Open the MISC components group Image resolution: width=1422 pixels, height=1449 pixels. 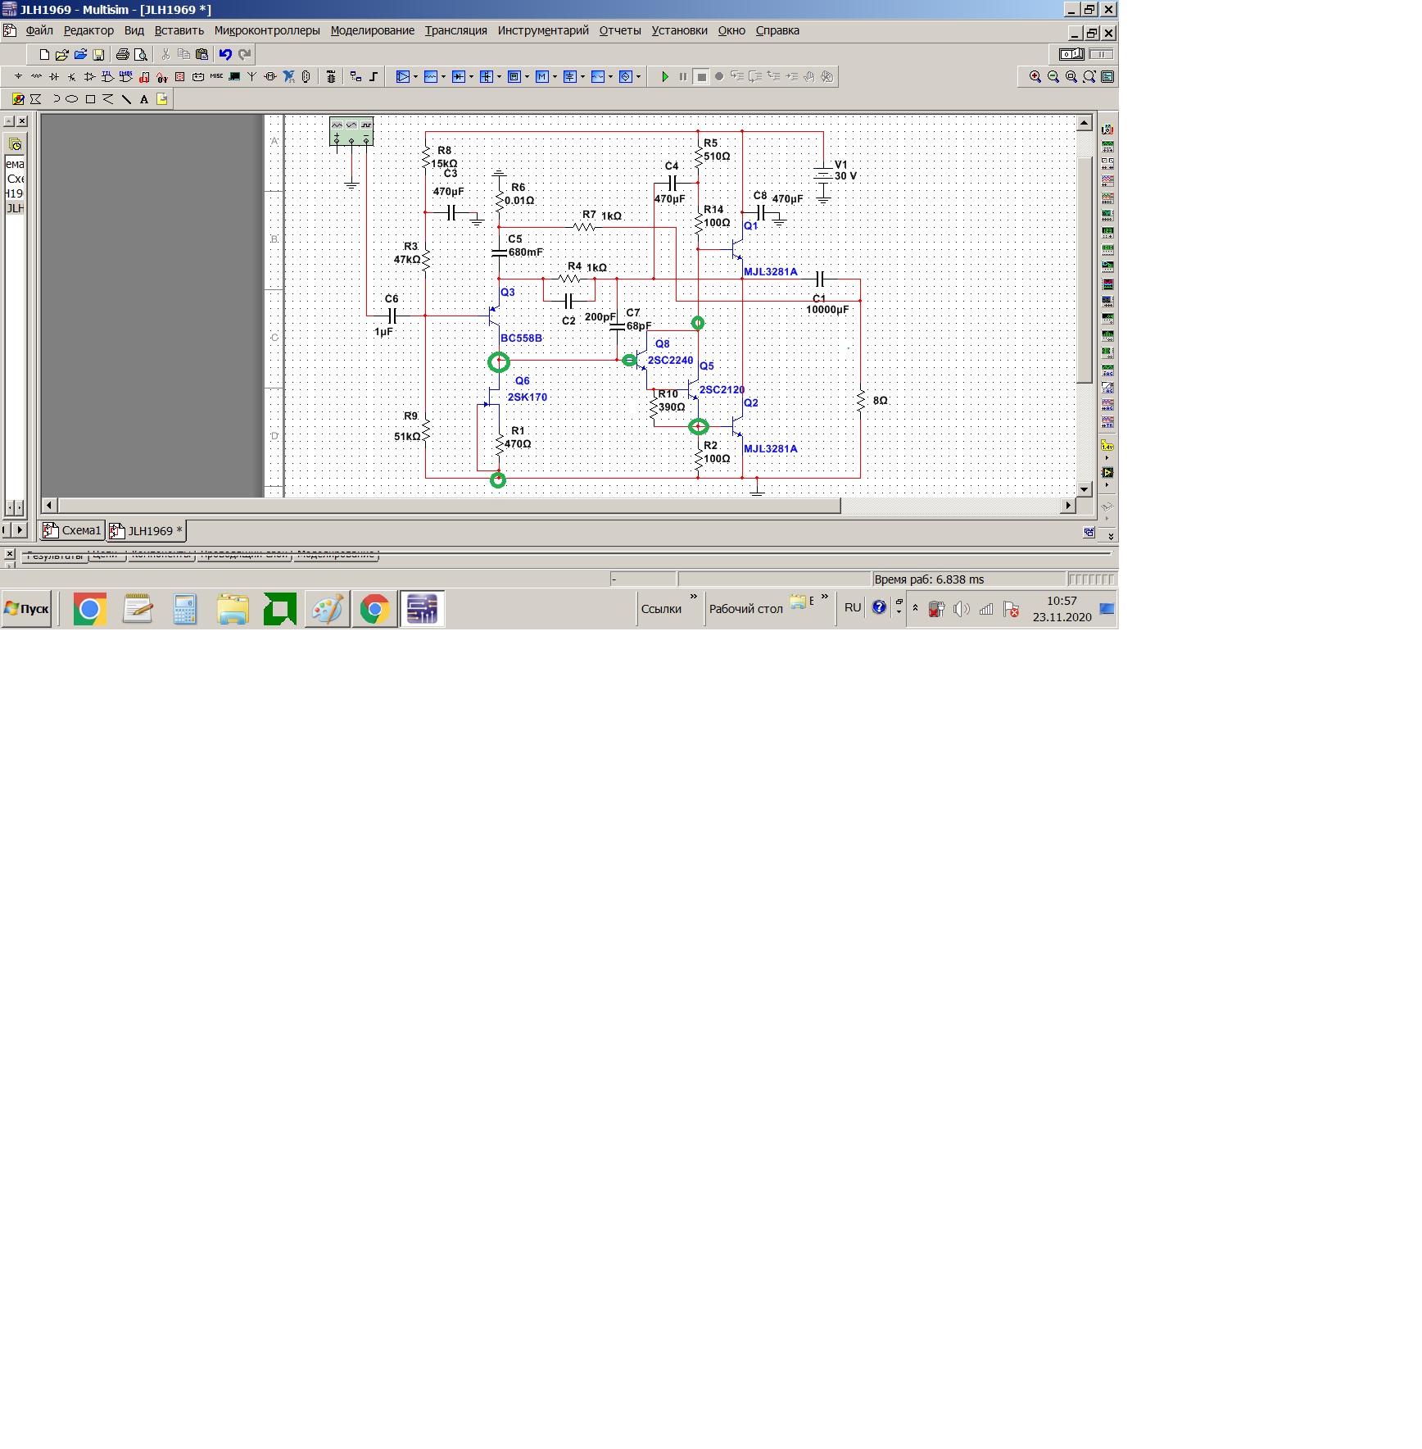point(216,76)
